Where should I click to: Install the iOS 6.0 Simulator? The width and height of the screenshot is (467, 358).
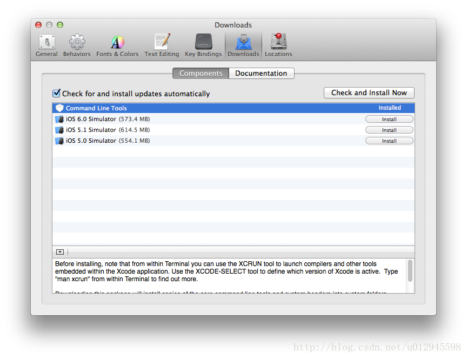coord(389,119)
